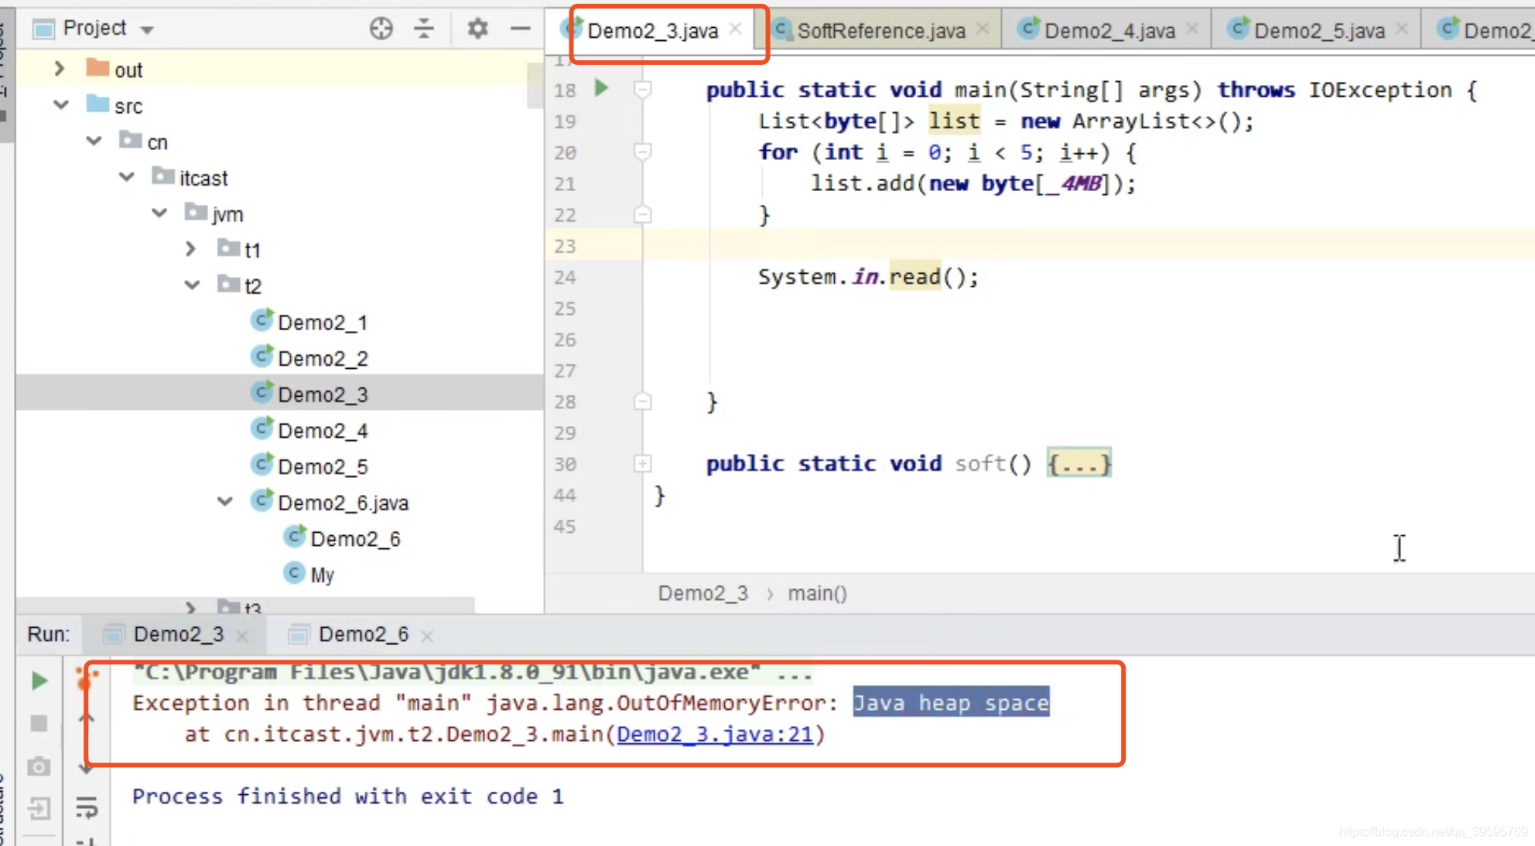
Task: Switch to SoftReference.java editor tab
Action: [880, 31]
